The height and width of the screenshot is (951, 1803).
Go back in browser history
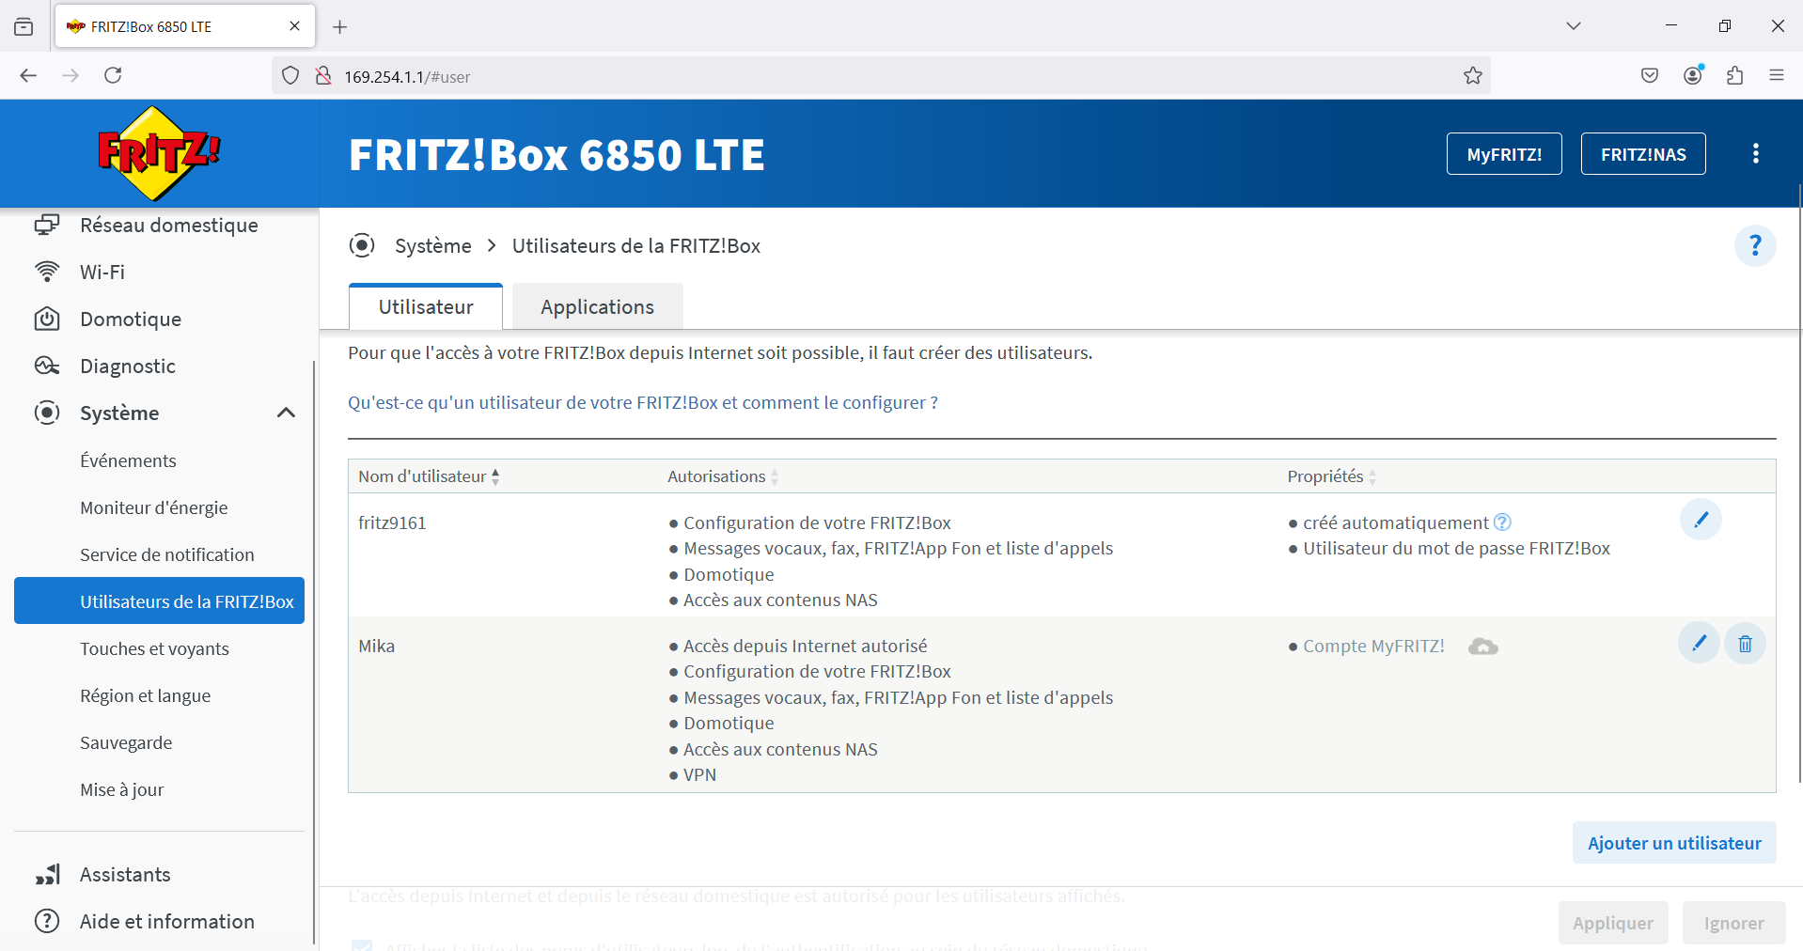28,75
